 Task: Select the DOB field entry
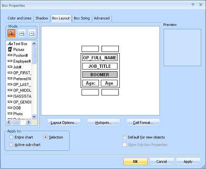coord(14,108)
